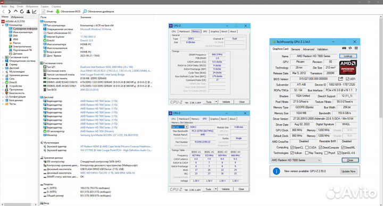Switch to Advanced tab in GPU-Z
Image resolution: width=383 pixels, height=206 pixels.
point(309,49)
